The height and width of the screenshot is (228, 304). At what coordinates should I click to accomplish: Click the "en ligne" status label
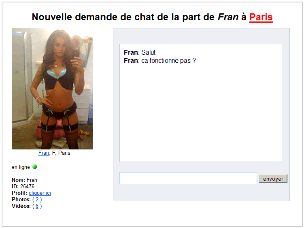(21, 167)
